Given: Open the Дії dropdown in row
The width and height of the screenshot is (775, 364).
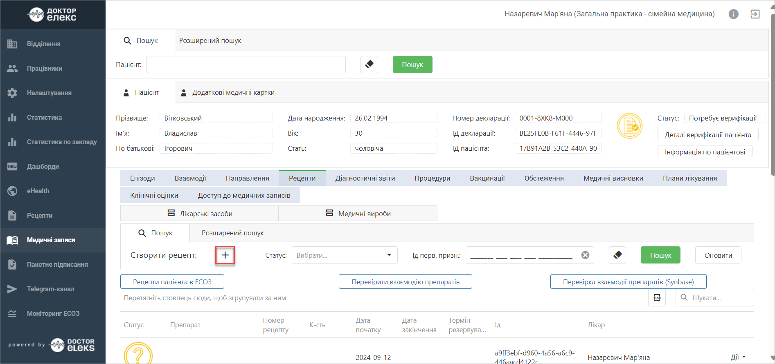Looking at the screenshot, I should (738, 357).
